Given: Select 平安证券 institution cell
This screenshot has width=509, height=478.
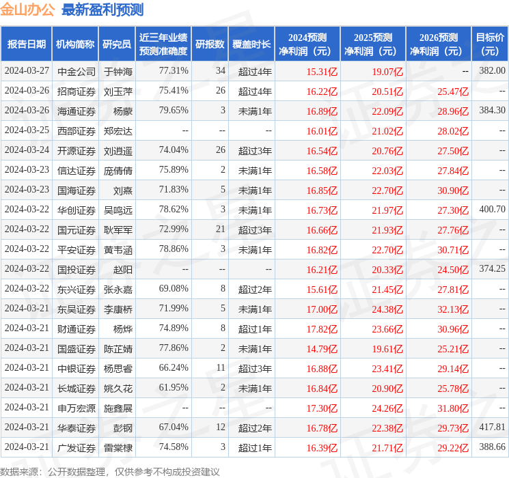Looking at the screenshot, I should coord(77,250).
